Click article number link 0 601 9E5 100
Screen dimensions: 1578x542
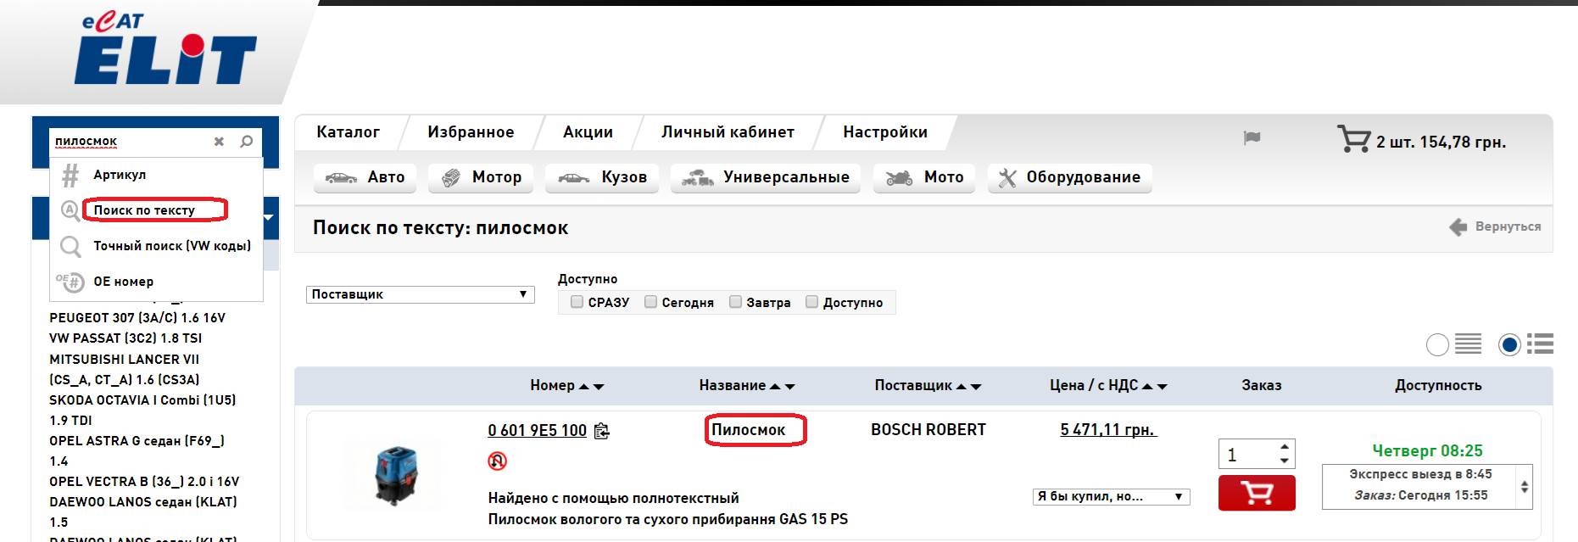537,430
